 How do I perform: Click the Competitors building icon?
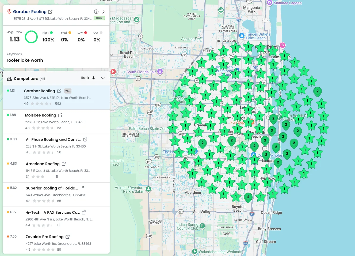[x=10, y=79]
